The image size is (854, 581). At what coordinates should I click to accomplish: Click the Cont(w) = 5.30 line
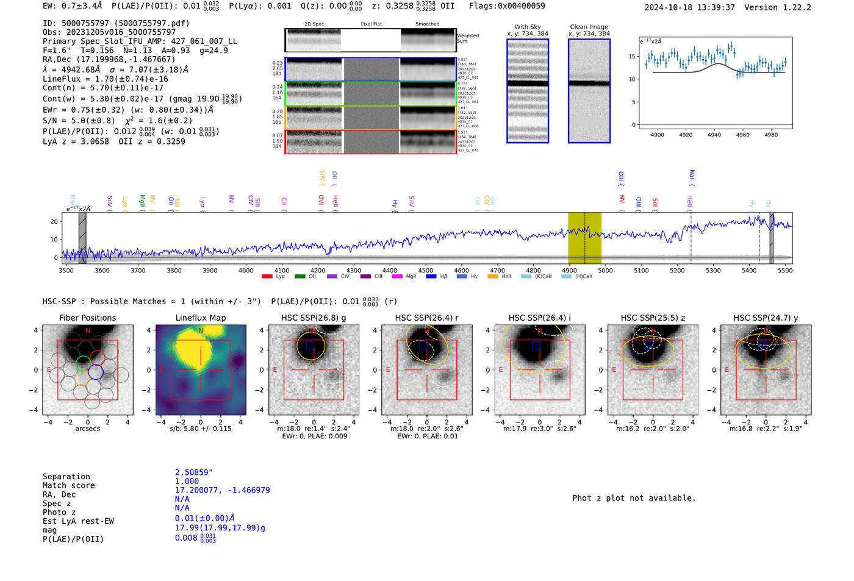[x=142, y=98]
